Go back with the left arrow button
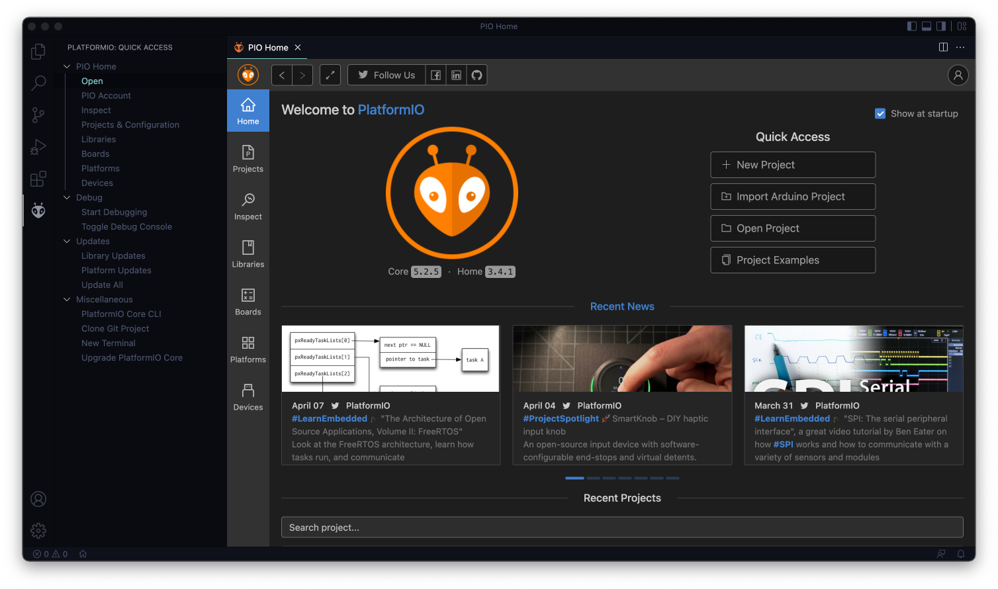Viewport: 998px width, 589px height. pos(282,75)
